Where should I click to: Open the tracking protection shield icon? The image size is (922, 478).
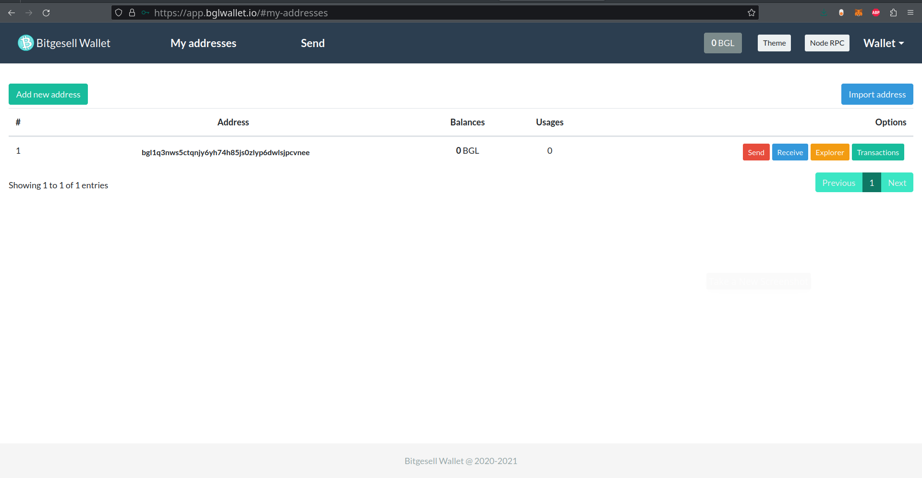[119, 13]
